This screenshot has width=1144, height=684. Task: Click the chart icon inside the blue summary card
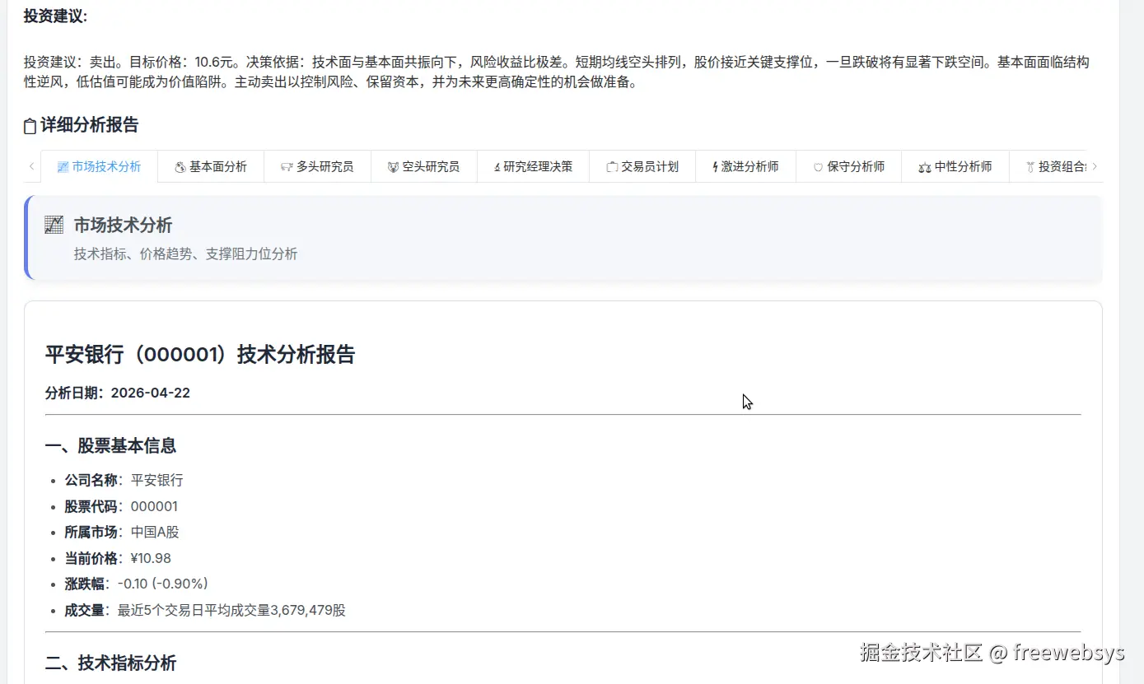point(53,224)
